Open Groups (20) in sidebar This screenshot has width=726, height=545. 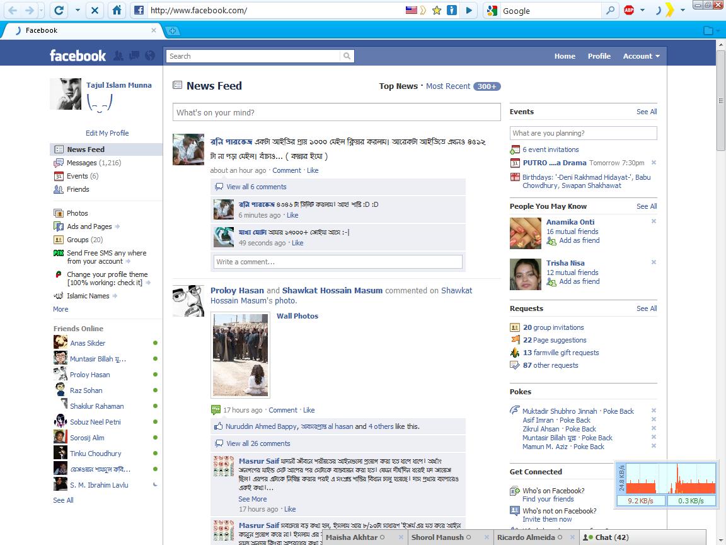84,240
